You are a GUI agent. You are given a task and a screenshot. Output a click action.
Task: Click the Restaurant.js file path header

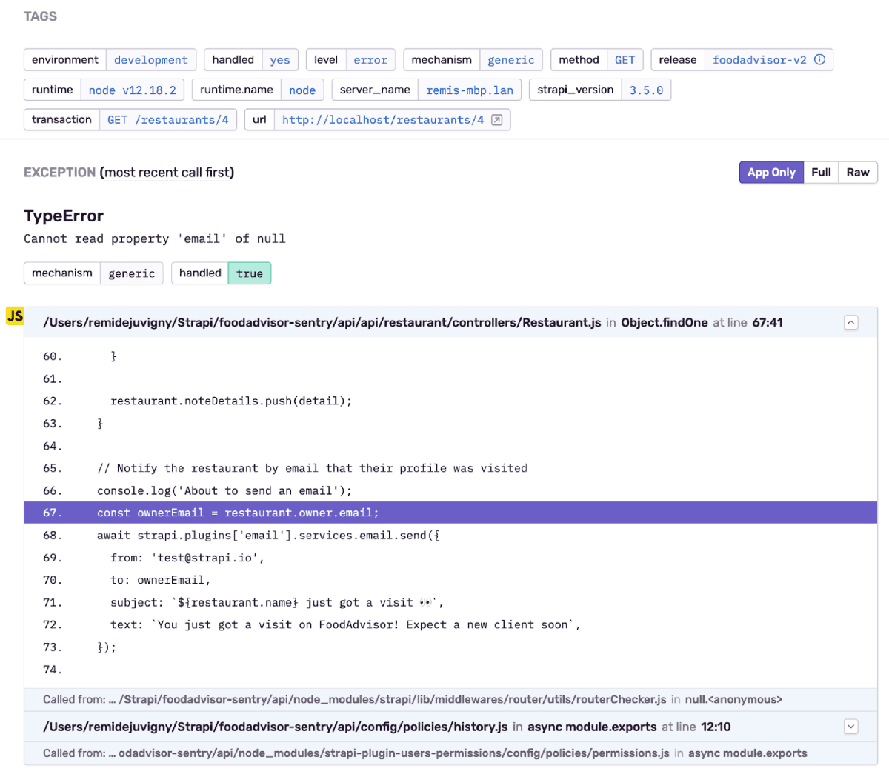[322, 323]
